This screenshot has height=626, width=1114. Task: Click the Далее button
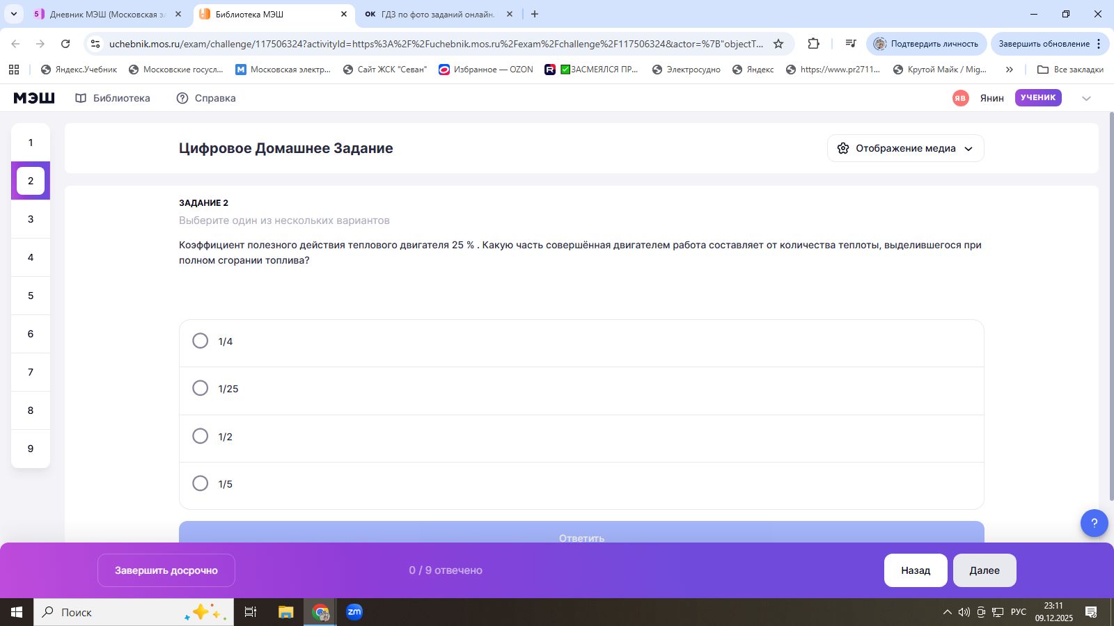click(984, 570)
